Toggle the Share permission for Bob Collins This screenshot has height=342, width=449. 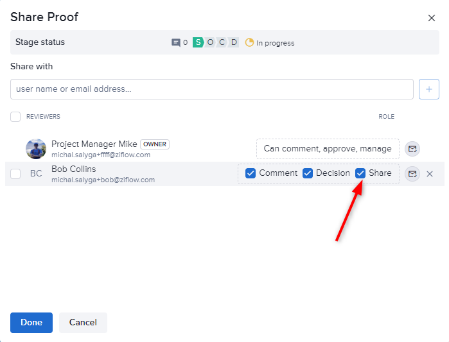pyautogui.click(x=360, y=173)
